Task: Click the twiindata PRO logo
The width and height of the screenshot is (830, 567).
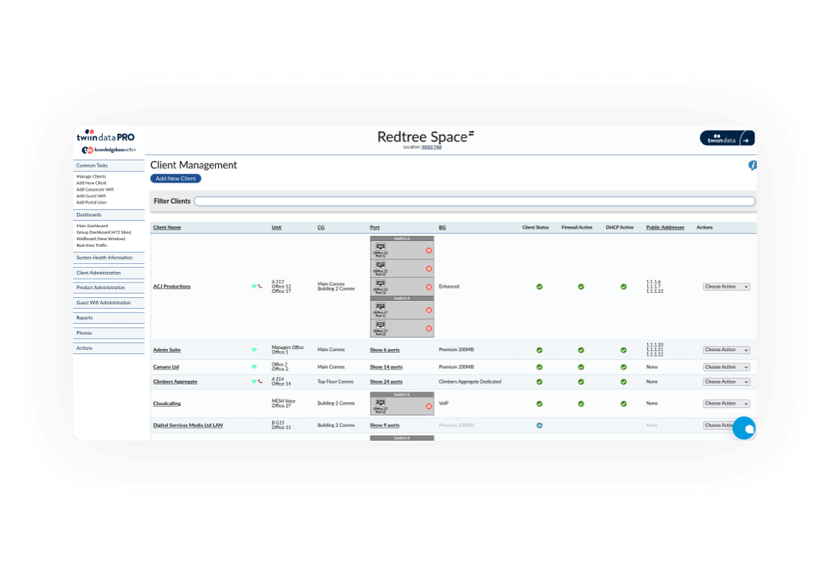Action: click(x=105, y=135)
